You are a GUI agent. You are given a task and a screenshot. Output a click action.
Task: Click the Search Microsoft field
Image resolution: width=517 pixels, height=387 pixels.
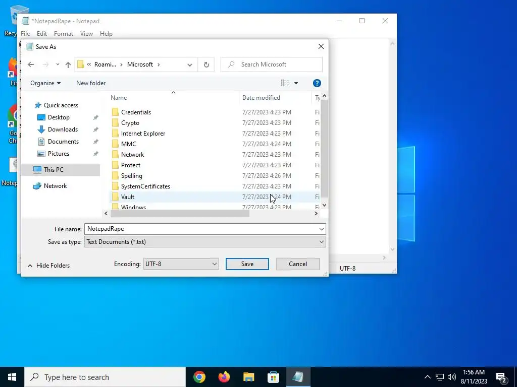[x=272, y=64]
